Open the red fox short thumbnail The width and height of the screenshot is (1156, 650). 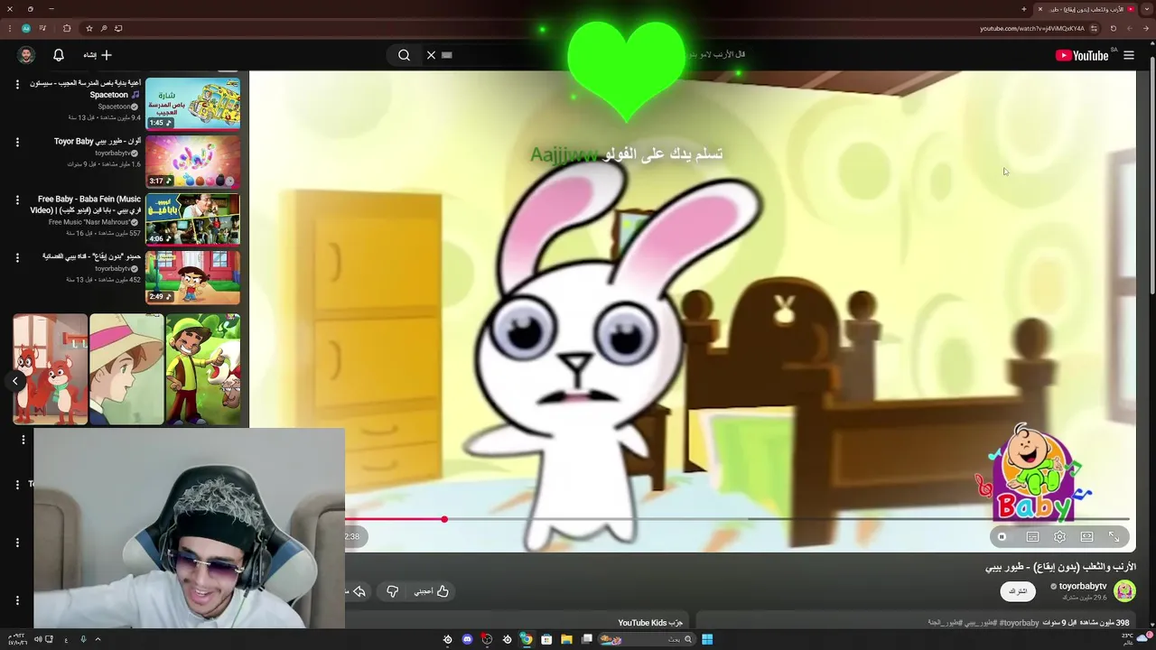50,369
